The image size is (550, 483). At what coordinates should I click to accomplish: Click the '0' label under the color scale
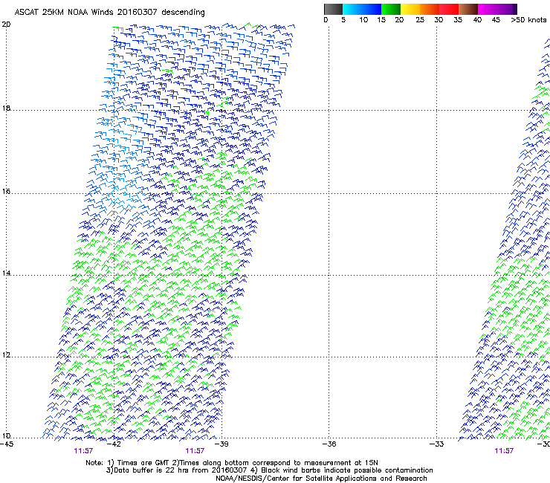pyautogui.click(x=326, y=20)
